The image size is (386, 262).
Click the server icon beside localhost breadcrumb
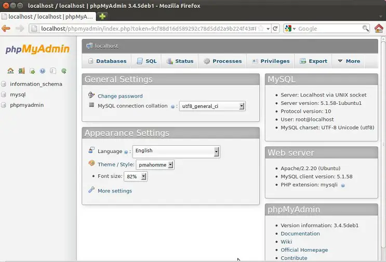point(89,46)
